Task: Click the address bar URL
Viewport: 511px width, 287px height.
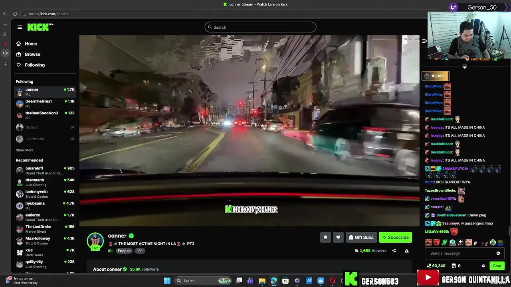Action: 48,14
